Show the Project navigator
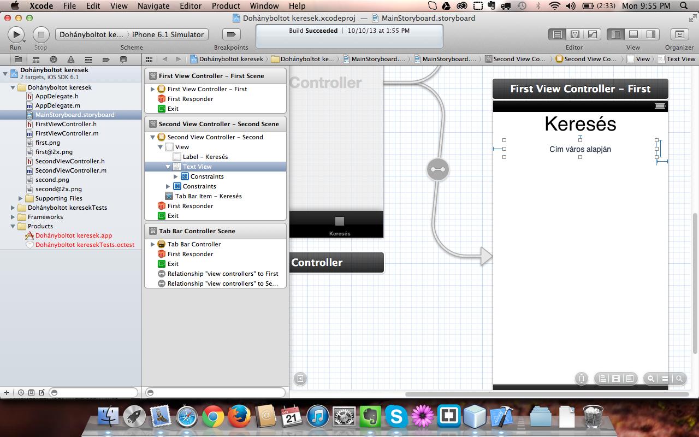The height and width of the screenshot is (437, 699). pyautogui.click(x=18, y=59)
